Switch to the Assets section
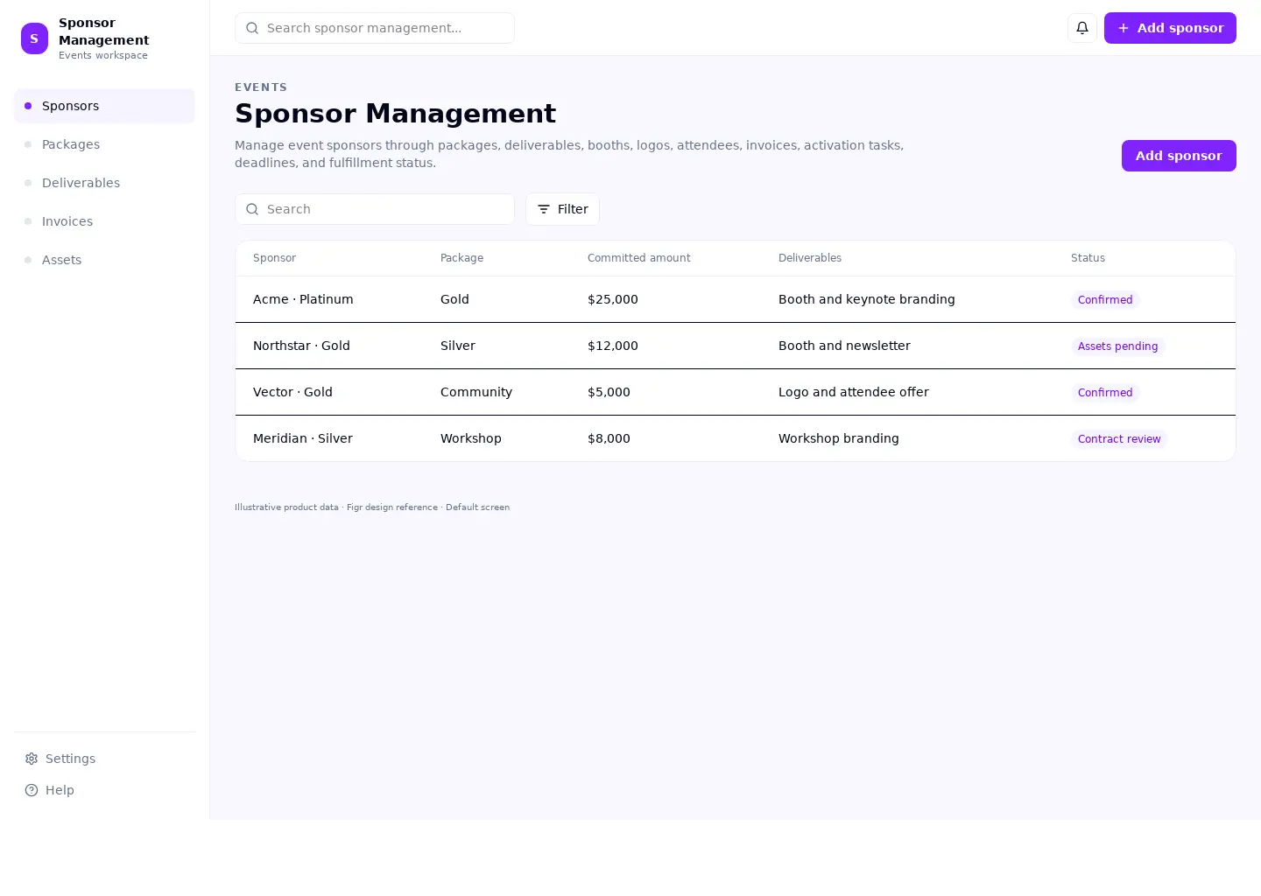Image resolution: width=1261 pixels, height=896 pixels. point(104,260)
